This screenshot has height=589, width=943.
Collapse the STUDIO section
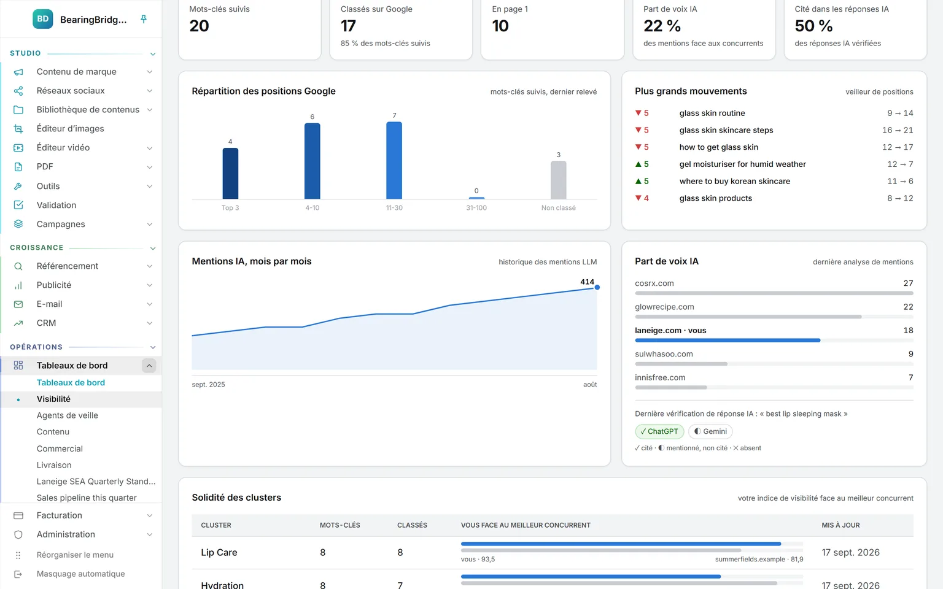153,54
